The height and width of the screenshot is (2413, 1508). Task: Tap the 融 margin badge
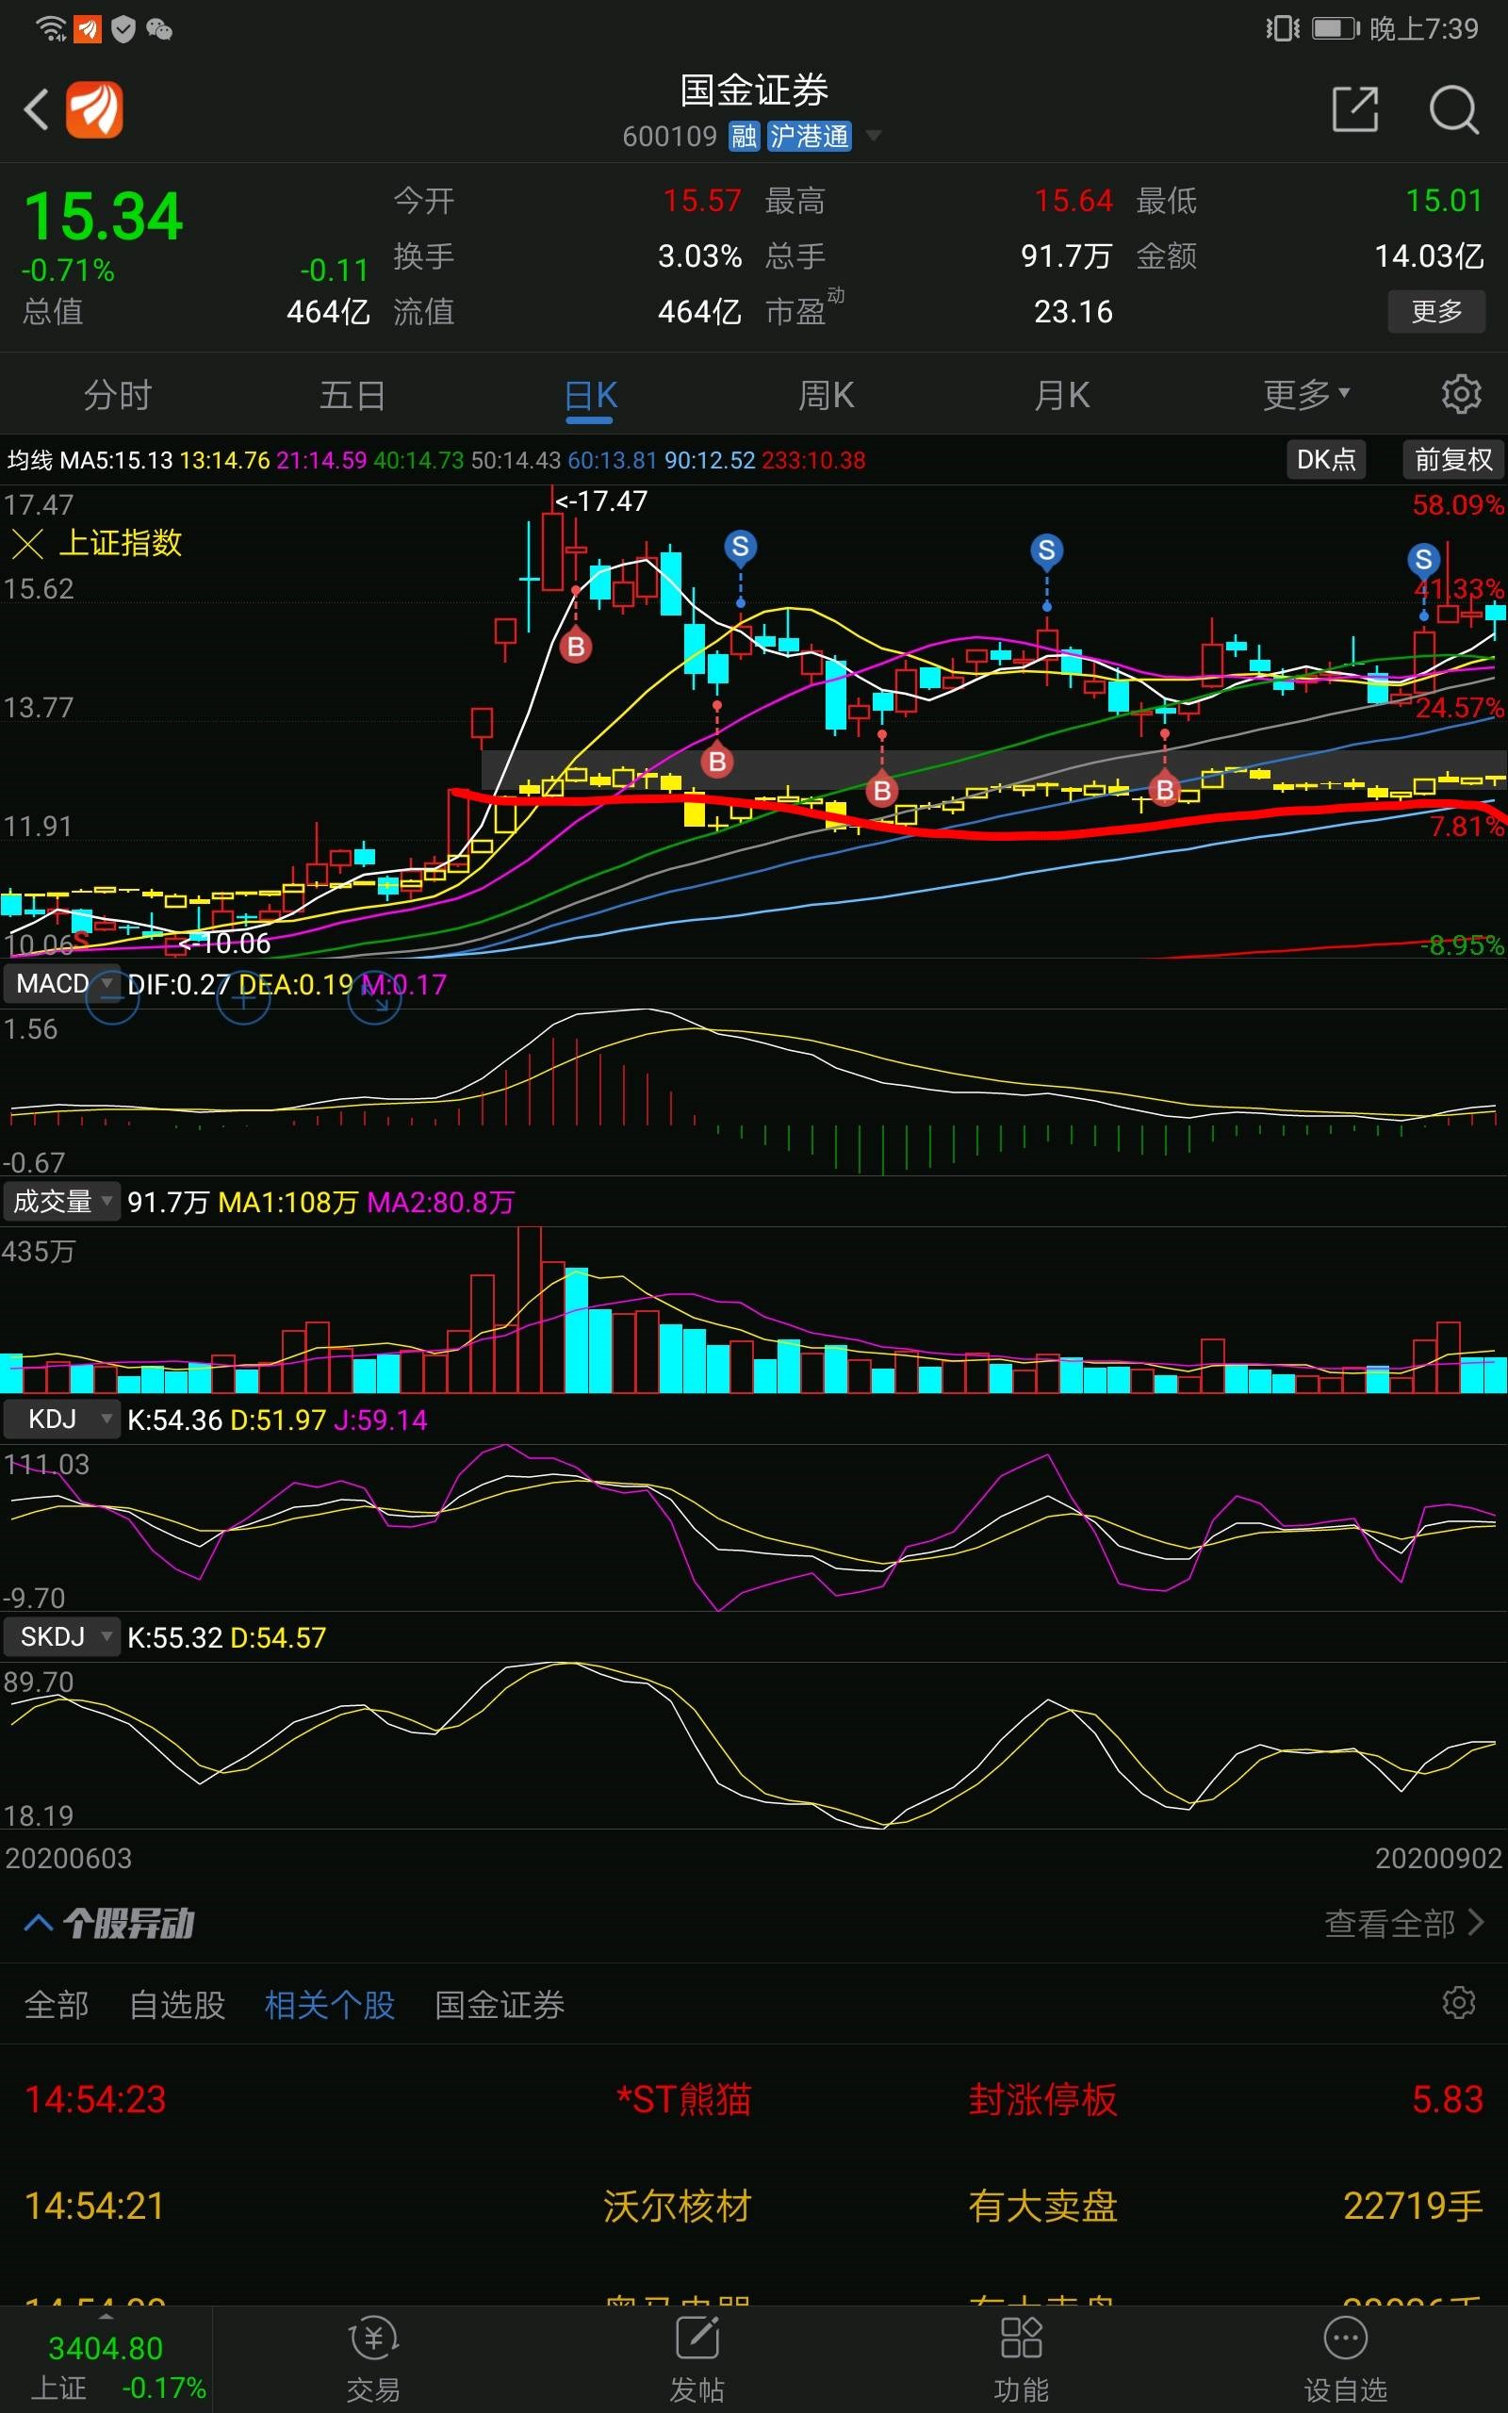coord(744,137)
